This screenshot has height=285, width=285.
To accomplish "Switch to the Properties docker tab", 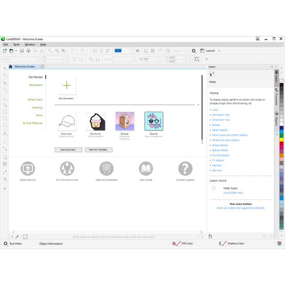I will coord(276,96).
